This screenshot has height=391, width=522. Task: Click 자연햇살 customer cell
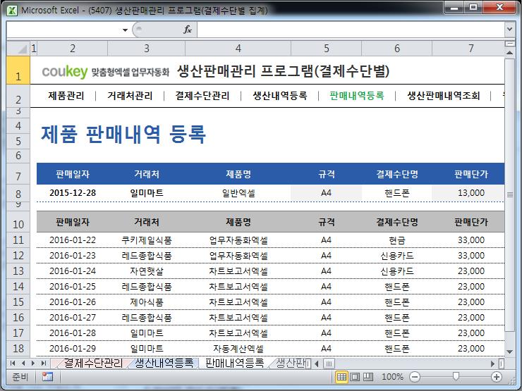click(147, 271)
